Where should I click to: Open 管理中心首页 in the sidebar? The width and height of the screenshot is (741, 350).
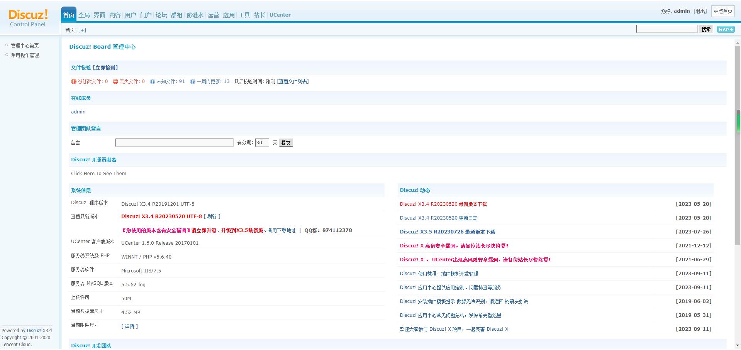click(x=25, y=46)
